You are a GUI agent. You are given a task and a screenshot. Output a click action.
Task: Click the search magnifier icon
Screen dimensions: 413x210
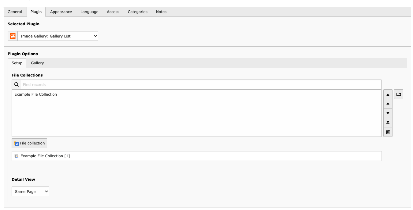(x=17, y=84)
